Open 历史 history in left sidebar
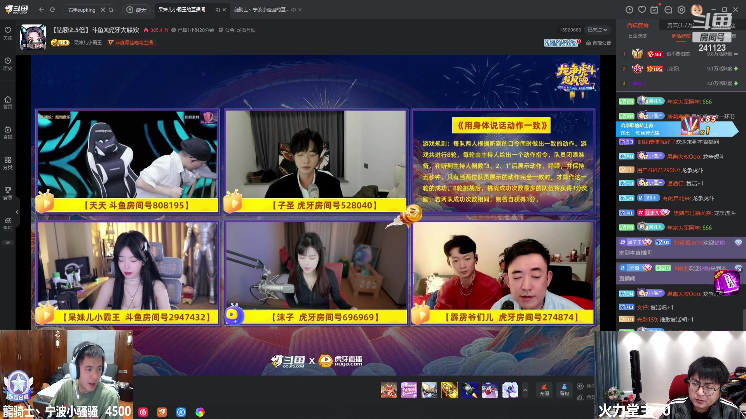This screenshot has width=746, height=419. pos(8,64)
